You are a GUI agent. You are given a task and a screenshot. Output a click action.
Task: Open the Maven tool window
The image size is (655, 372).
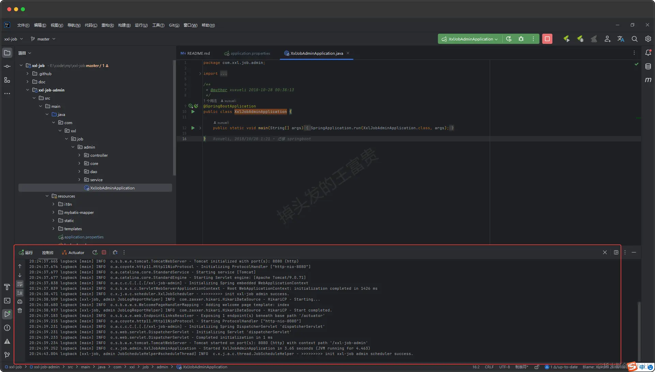coord(648,80)
